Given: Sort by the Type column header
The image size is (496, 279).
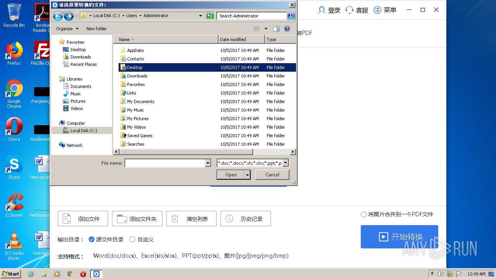Looking at the screenshot, I should pos(280,40).
